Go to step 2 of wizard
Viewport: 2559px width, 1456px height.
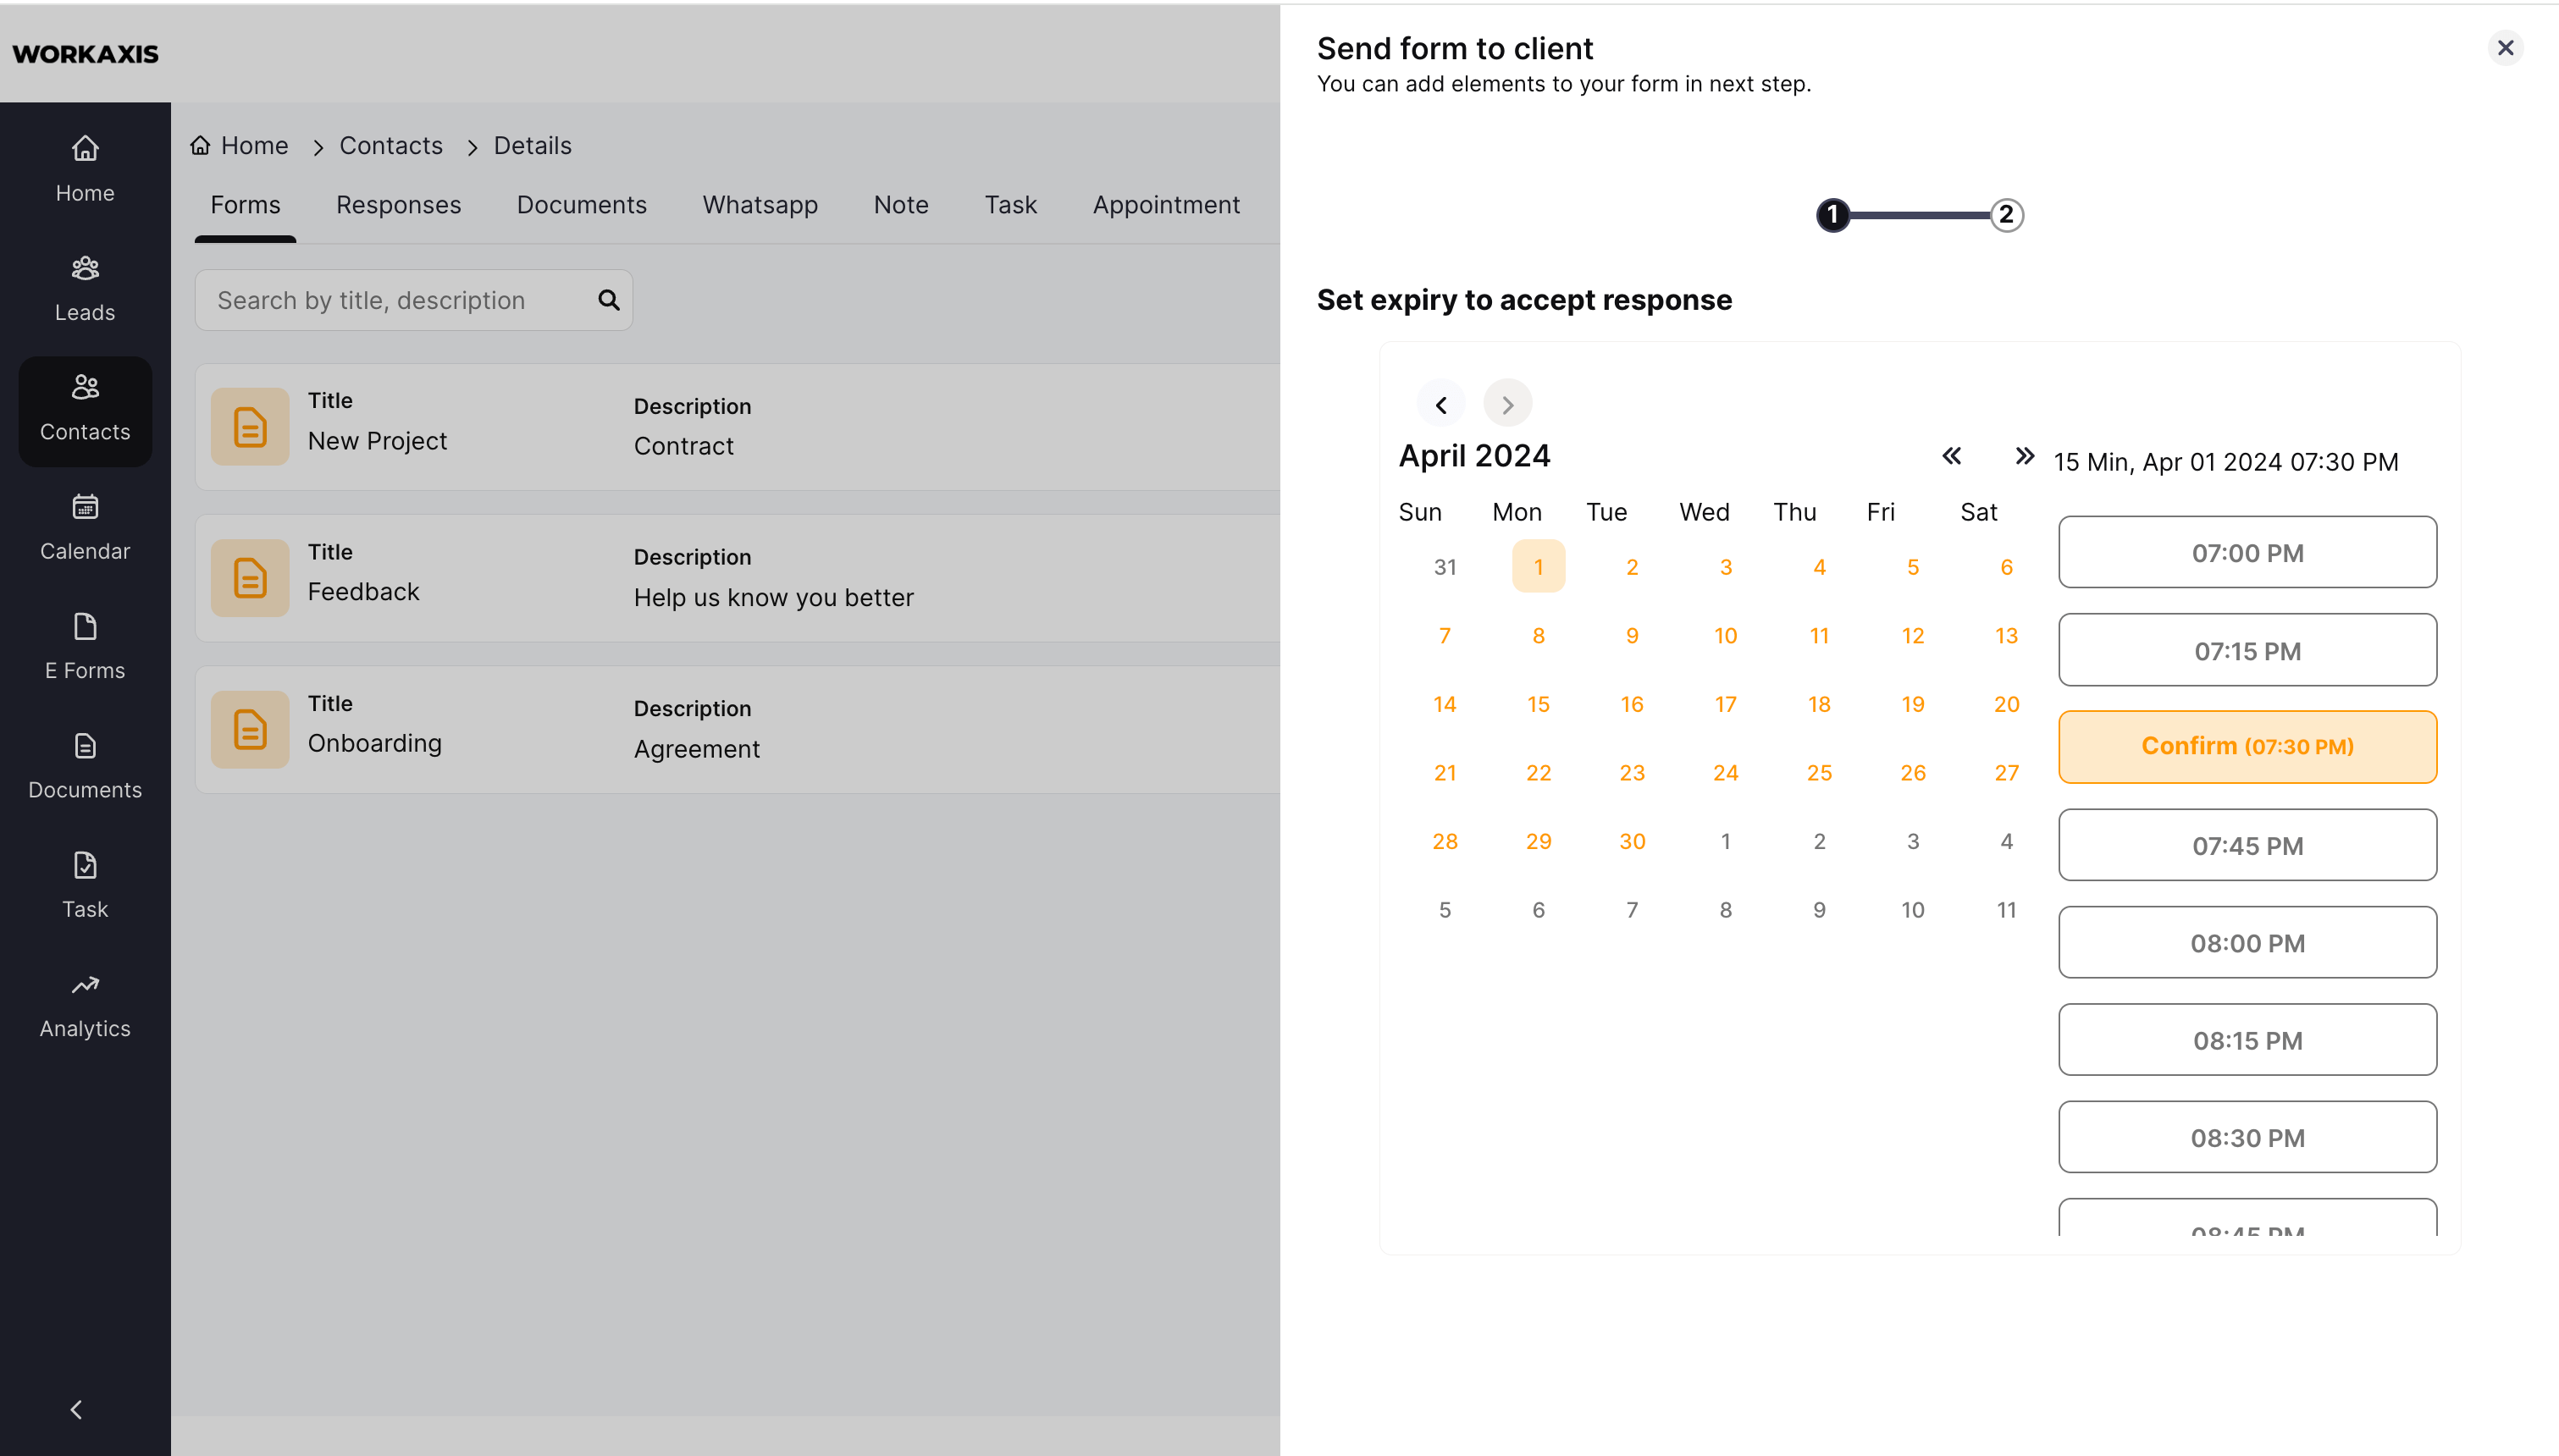pyautogui.click(x=2006, y=215)
